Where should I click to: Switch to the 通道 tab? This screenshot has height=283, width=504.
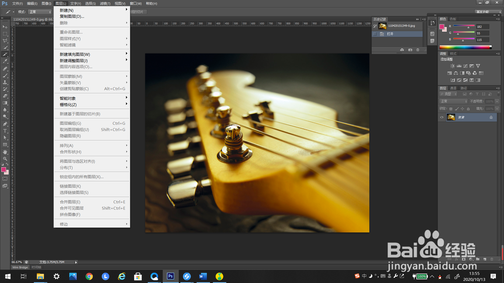453,88
